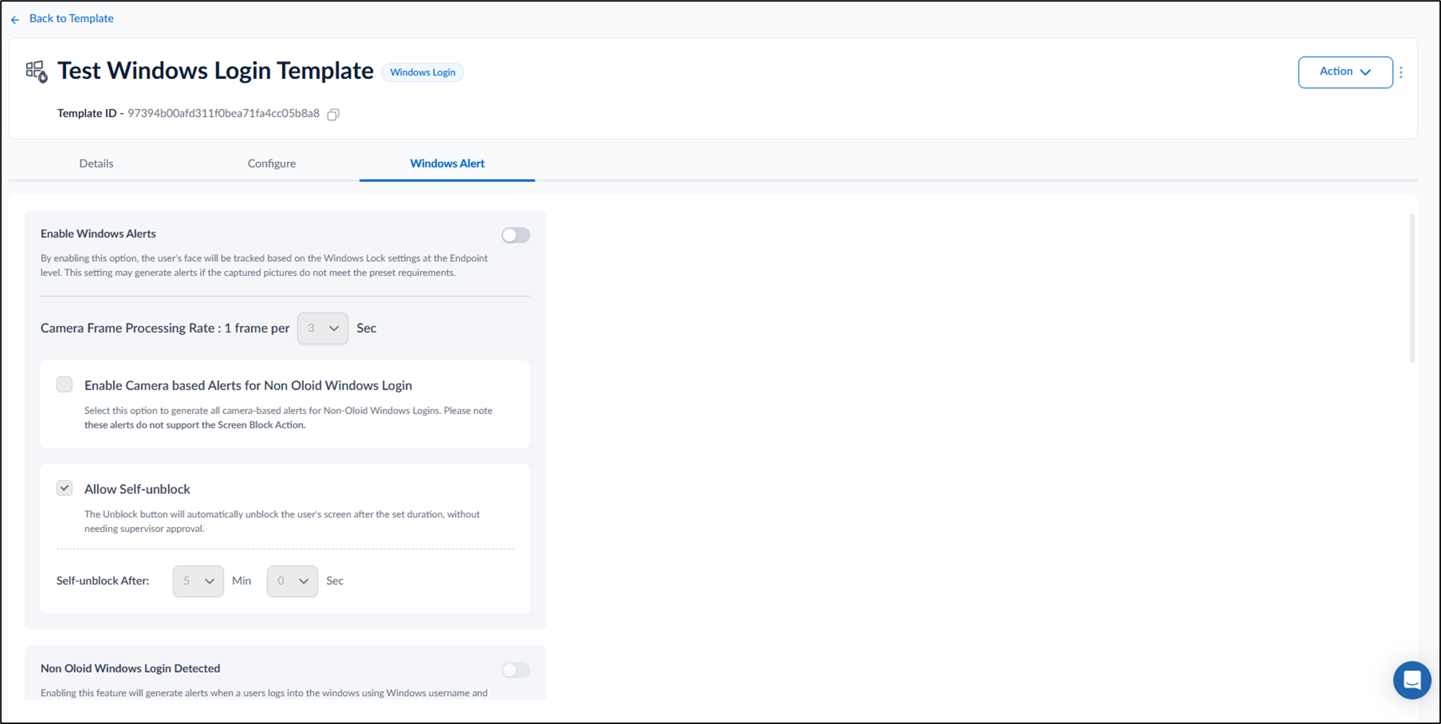Image resolution: width=1441 pixels, height=724 pixels.
Task: Click the Test Windows Login Template title
Action: point(216,70)
